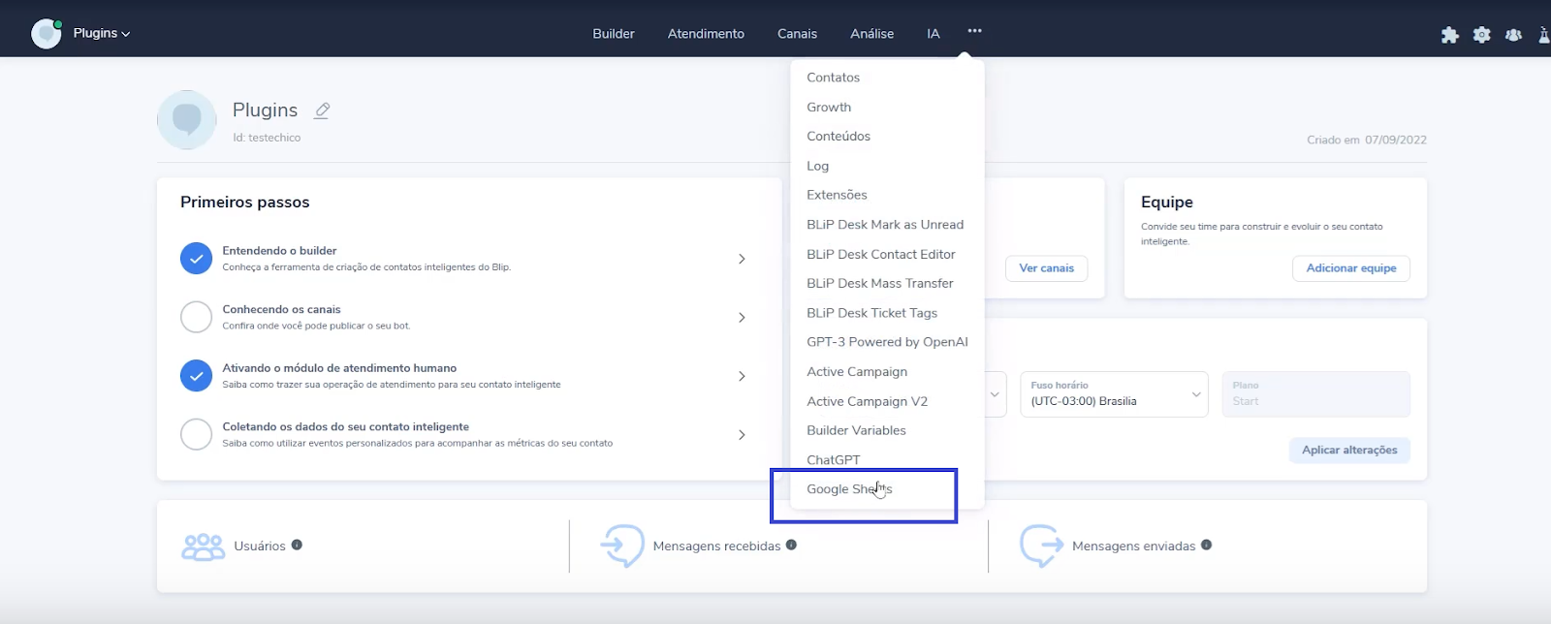Expand the Ativando o módulo de atendimento chevron
1551x624 pixels.
point(742,376)
